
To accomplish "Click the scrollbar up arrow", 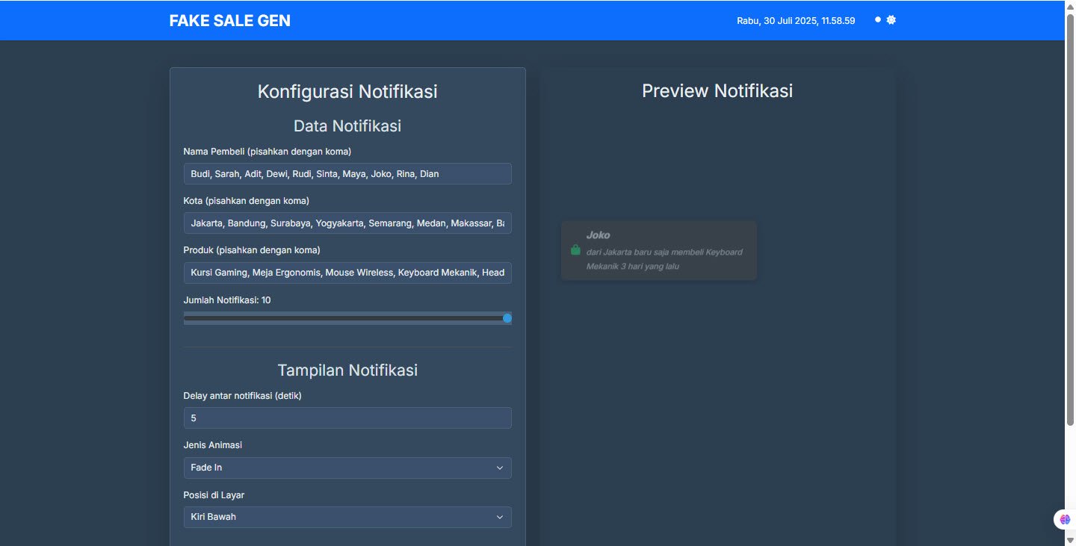I will (x=1070, y=6).
